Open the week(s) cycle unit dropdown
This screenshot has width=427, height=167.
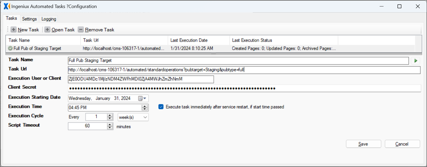tap(133, 117)
